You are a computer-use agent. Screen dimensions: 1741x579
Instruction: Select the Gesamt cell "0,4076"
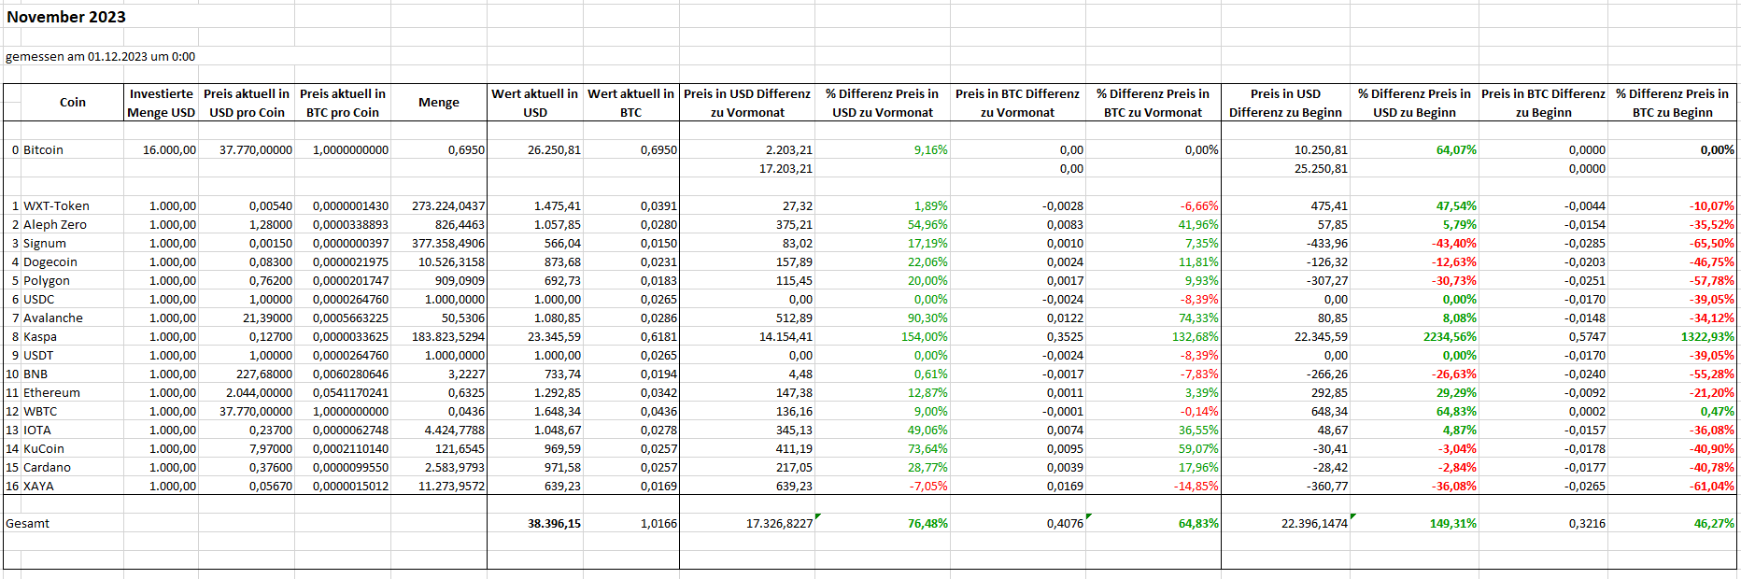1065,523
